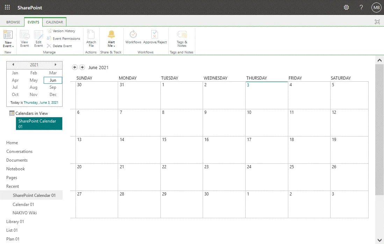The width and height of the screenshot is (384, 244).
Task: Switch to the BROWSE ribbon tab
Action: pyautogui.click(x=13, y=22)
